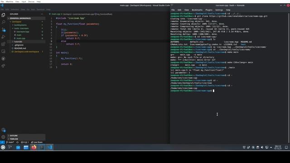This screenshot has height=163, width=290.
Task: Open Konsole Plugins menu
Action: click(209, 10)
